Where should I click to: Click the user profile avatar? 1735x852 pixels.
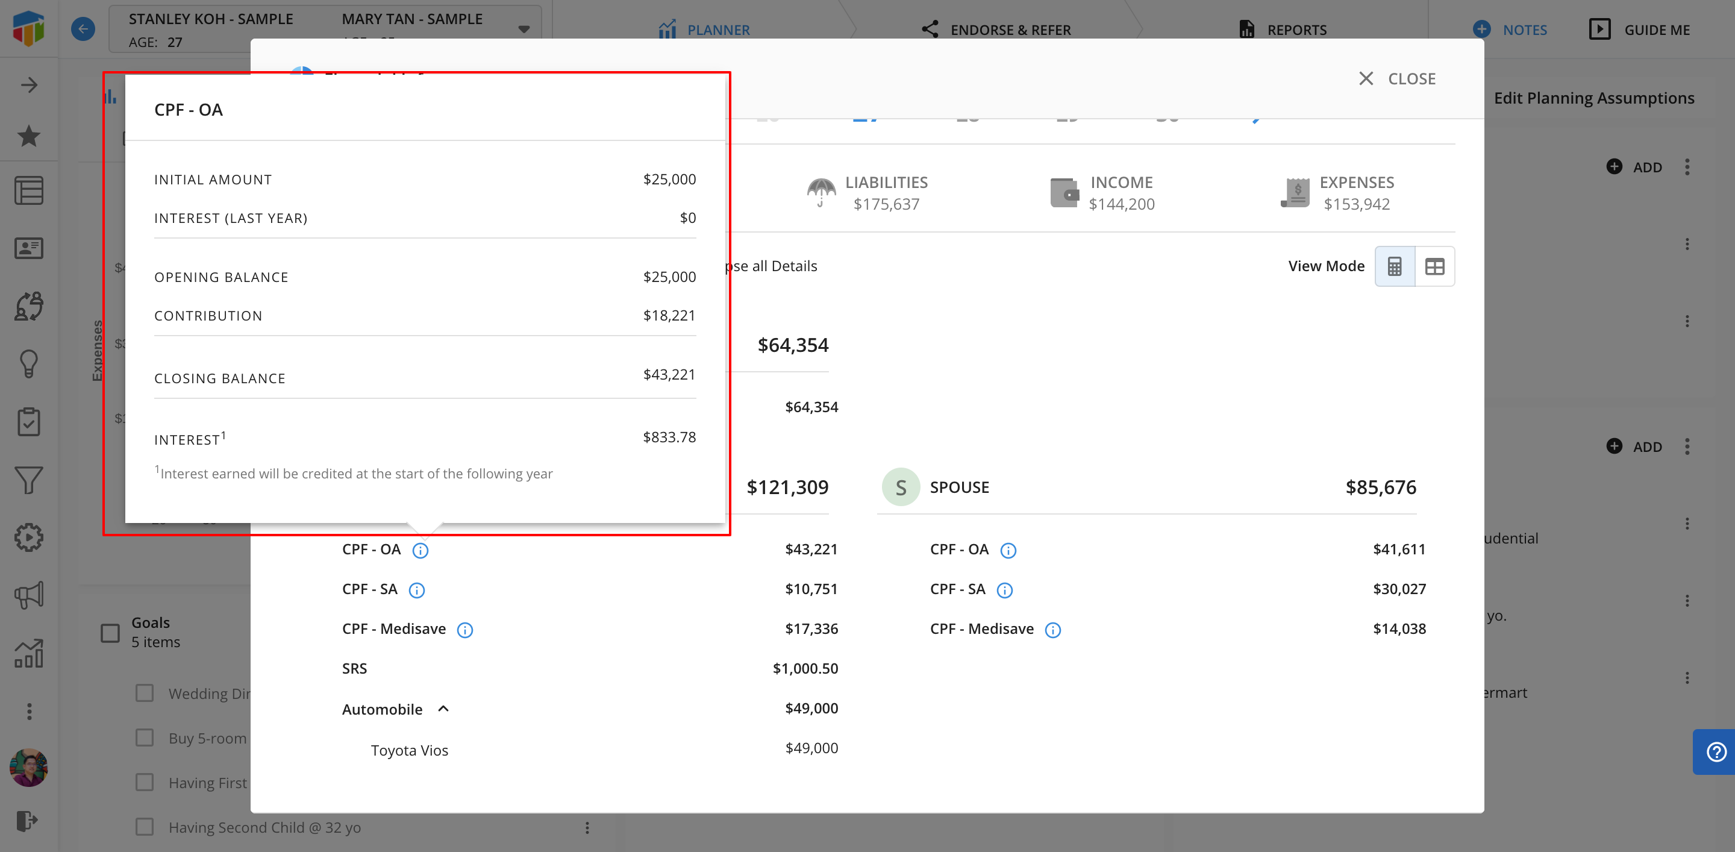[x=28, y=767]
